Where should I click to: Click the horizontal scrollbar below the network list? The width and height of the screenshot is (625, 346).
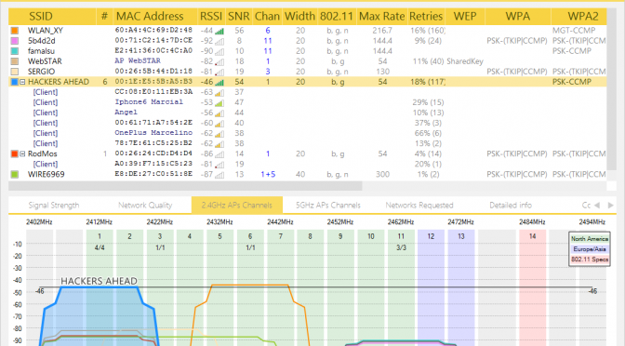pos(185,186)
